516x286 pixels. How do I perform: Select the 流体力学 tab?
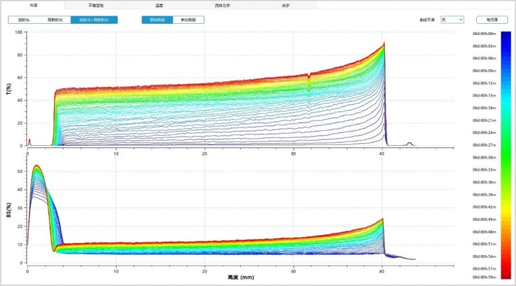[x=222, y=5]
